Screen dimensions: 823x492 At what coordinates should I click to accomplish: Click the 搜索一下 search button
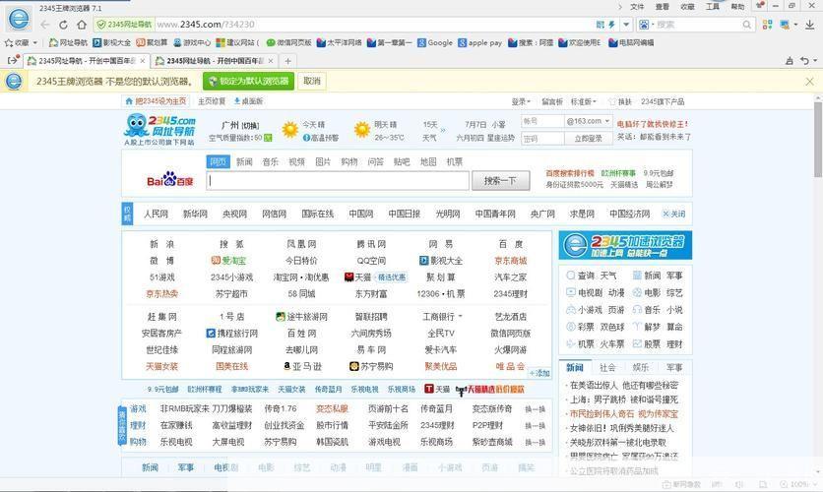[500, 181]
